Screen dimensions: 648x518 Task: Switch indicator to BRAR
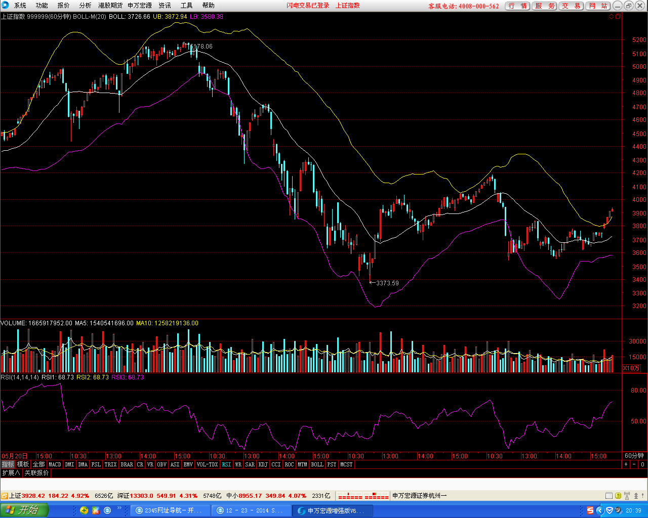click(127, 464)
